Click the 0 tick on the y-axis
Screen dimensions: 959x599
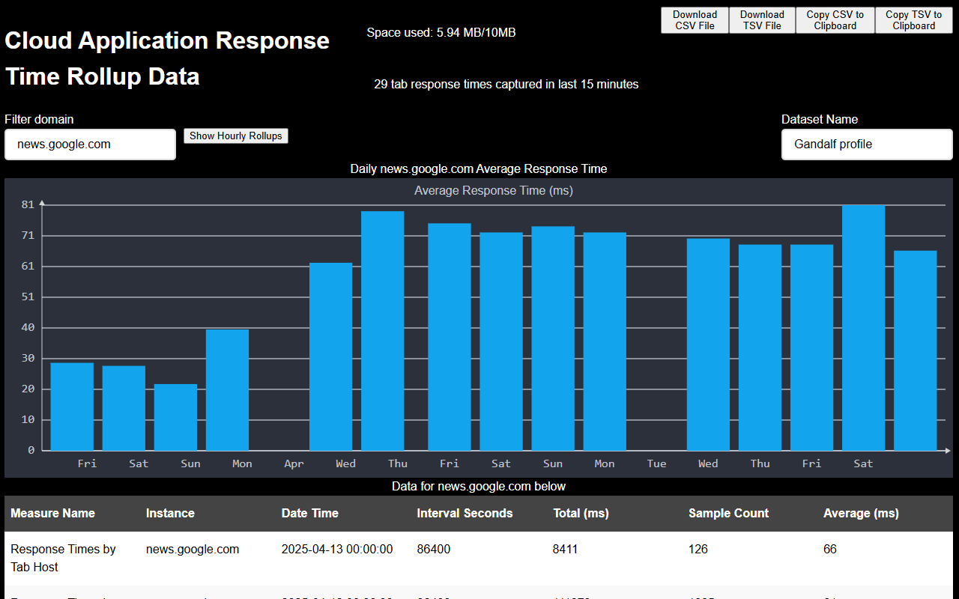(31, 450)
